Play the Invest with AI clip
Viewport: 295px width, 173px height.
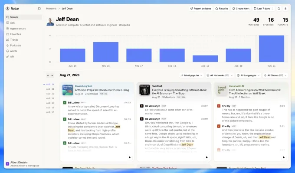point(284,157)
